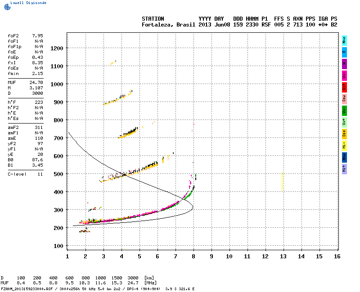Pick the lavender Hi+ legend swatch
This screenshot has height=292, width=360.
[x=344, y=169]
